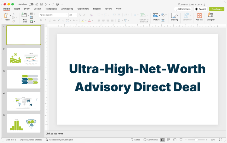Click Clear Formatting icon
Screen dimensions: 227x143
coord(91,15)
